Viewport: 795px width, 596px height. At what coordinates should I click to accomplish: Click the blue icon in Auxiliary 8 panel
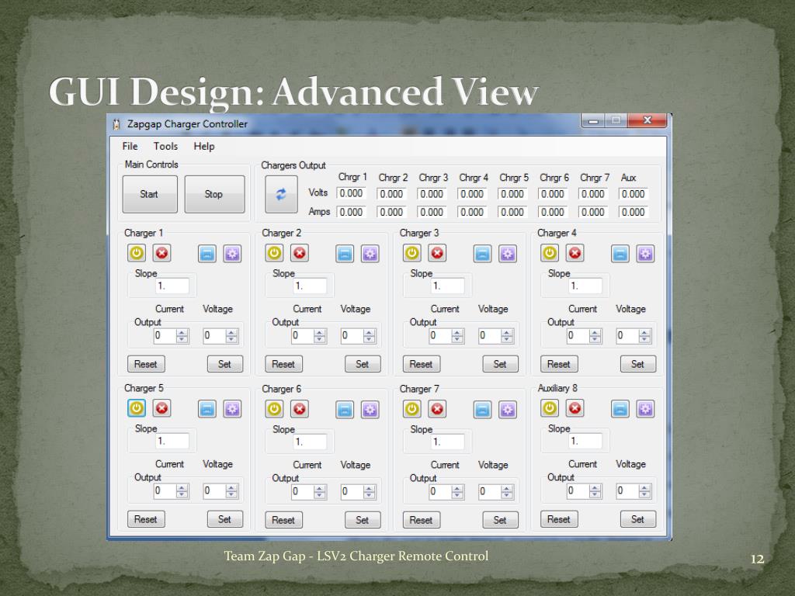pos(620,409)
